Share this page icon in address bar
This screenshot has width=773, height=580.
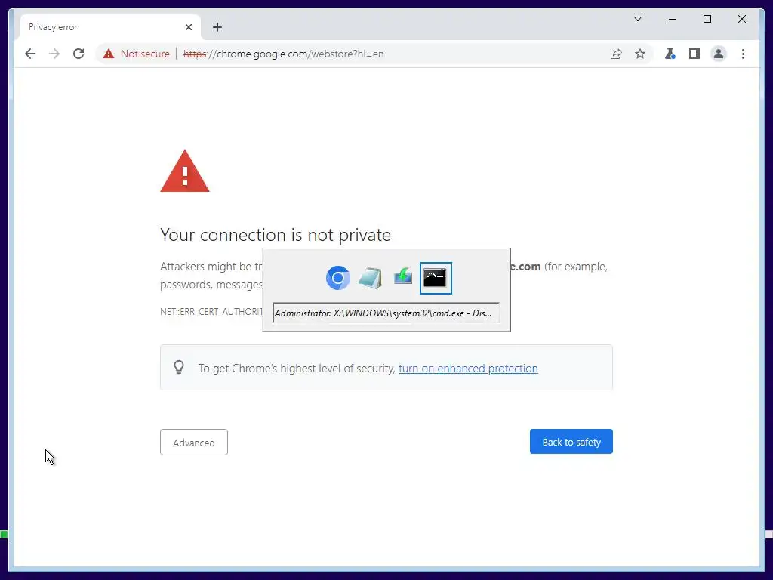click(616, 54)
